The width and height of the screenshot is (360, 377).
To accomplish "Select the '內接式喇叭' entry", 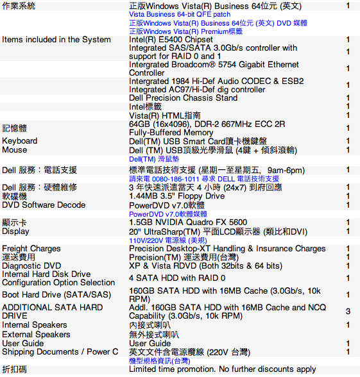I will pyautogui.click(x=150, y=325).
